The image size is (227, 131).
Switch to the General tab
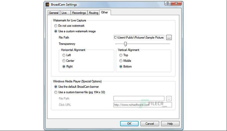pyautogui.click(x=54, y=13)
